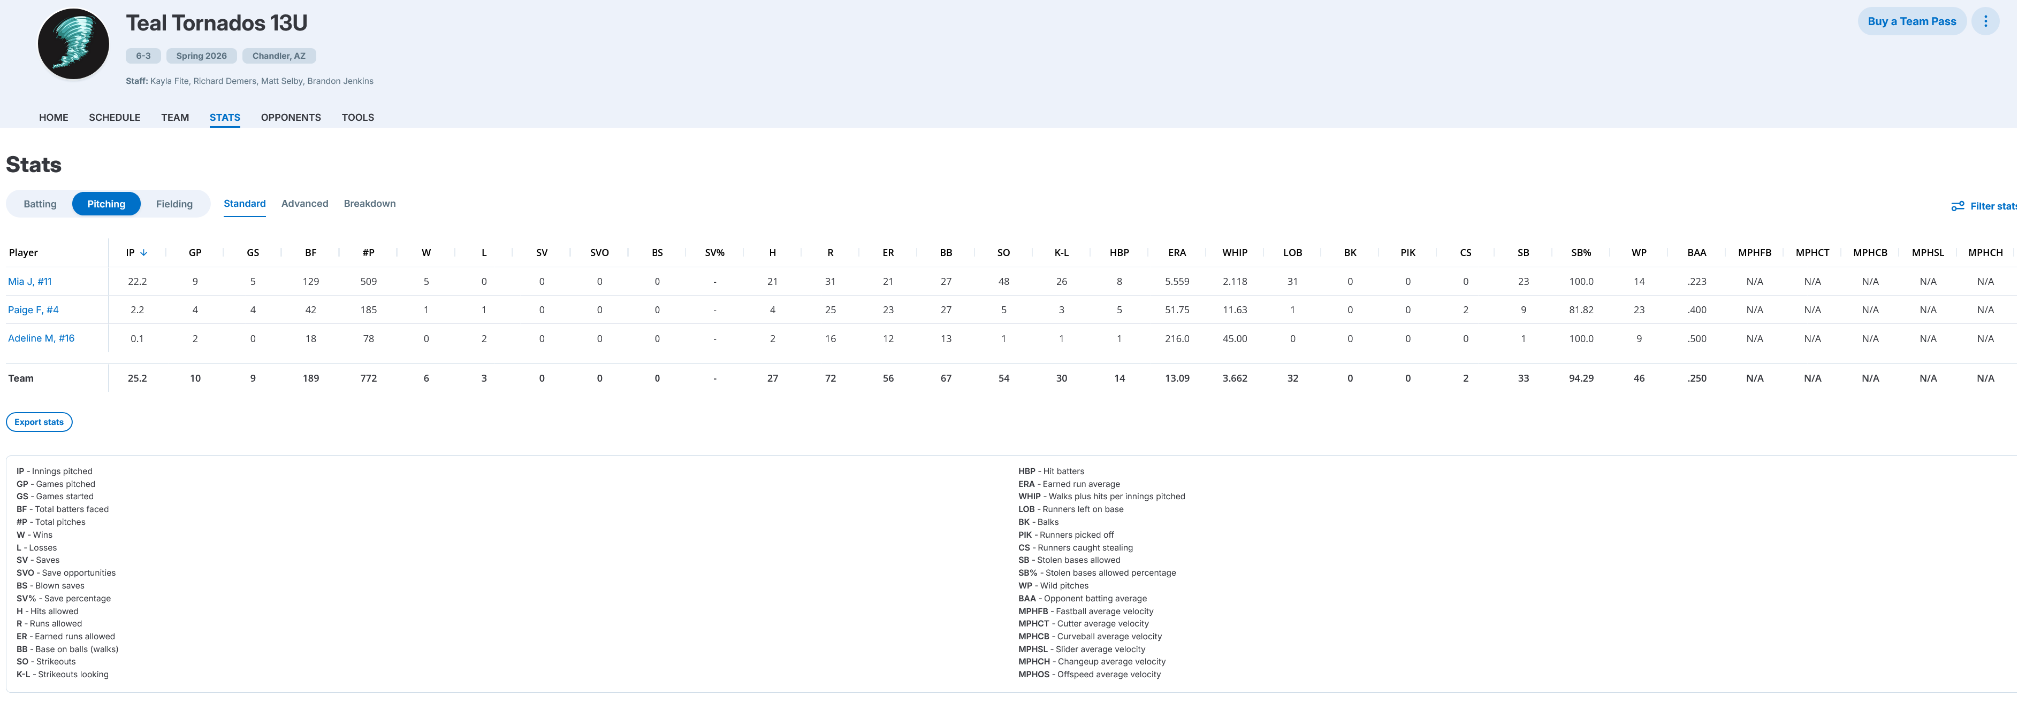
Task: Sort by the ERA column header
Action: (x=1177, y=253)
